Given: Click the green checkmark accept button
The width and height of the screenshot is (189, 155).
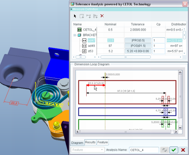Looking at the screenshot, I should (174, 150).
